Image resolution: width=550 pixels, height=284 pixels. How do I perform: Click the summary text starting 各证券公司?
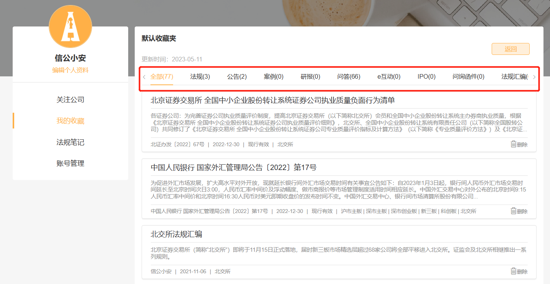(x=339, y=122)
